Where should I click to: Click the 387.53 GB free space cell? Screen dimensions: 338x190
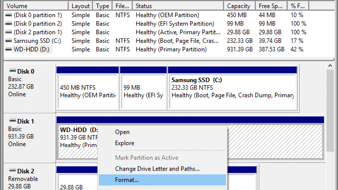coord(271,49)
